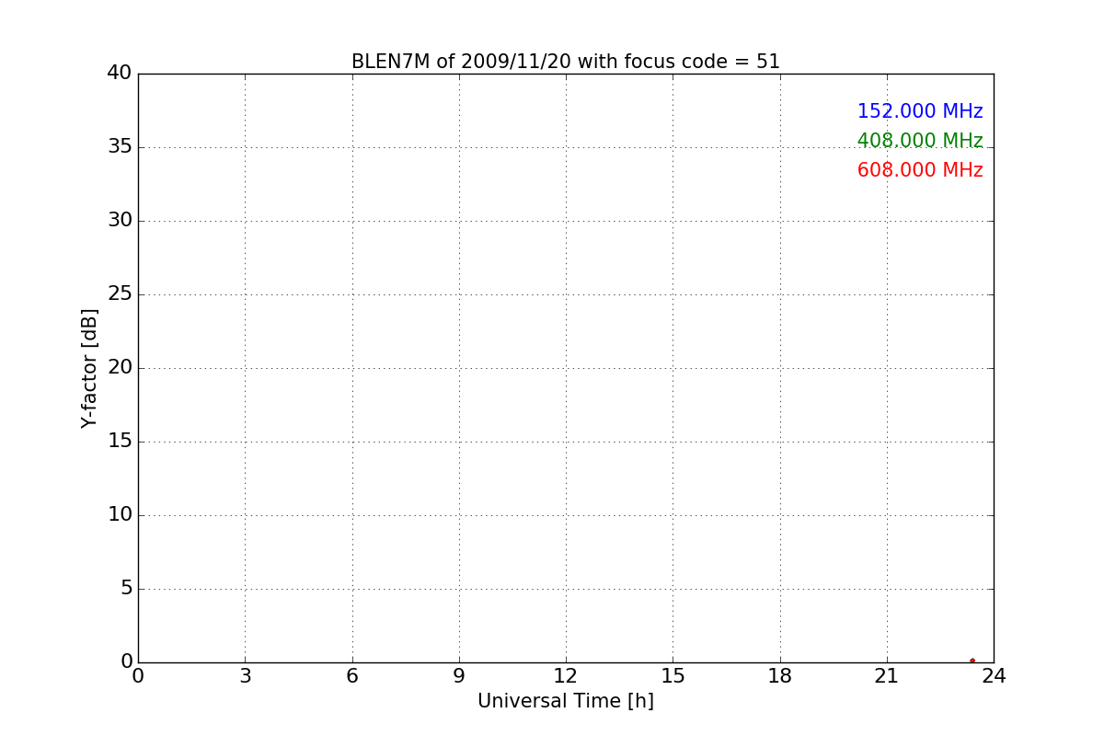
Task: Click the x-axis tick label 24
Action: [x=994, y=676]
